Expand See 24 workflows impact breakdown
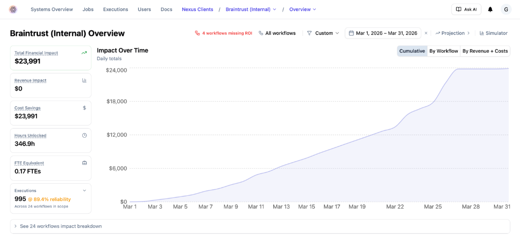Image resolution: width=520 pixels, height=244 pixels. point(260,226)
